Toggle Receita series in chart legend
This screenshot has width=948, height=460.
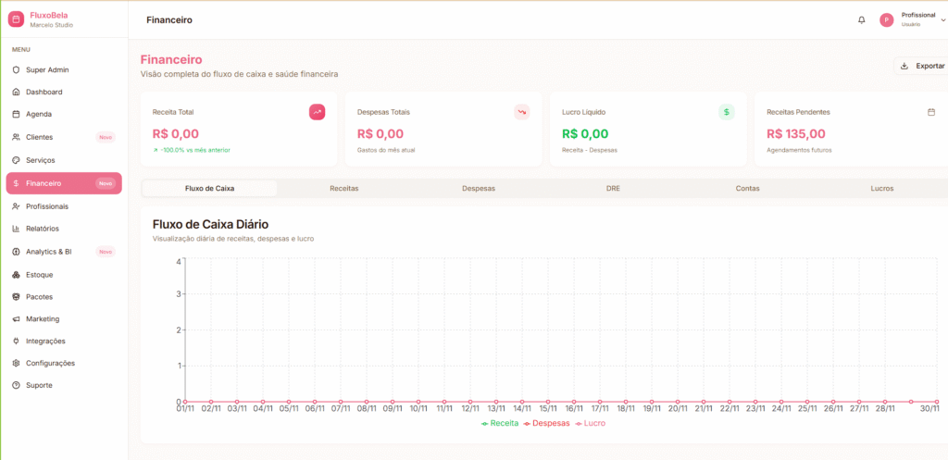pos(500,423)
